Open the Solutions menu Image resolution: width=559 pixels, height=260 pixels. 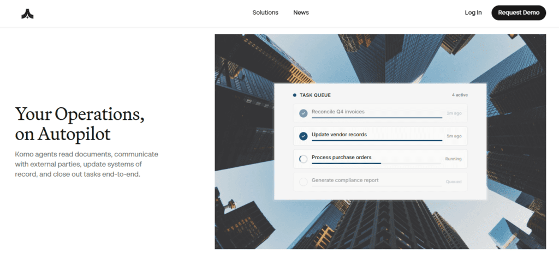(x=265, y=13)
